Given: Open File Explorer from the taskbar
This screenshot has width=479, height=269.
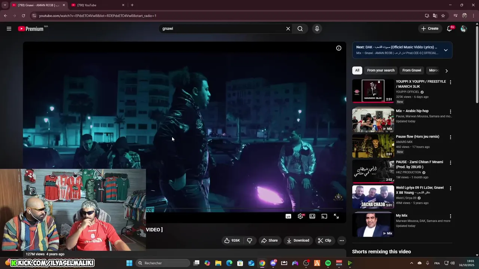Looking at the screenshot, I should [x=218, y=263].
